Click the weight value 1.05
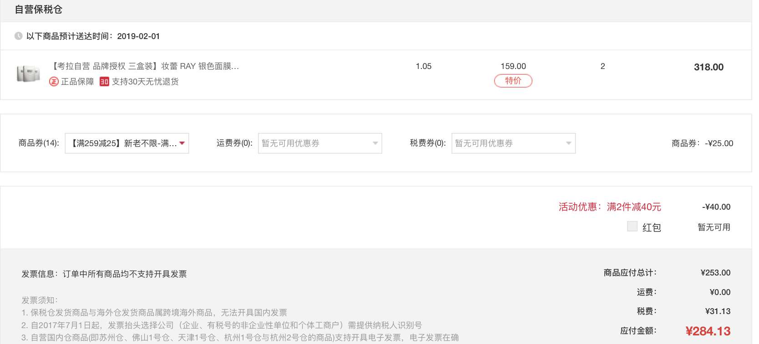 (424, 66)
